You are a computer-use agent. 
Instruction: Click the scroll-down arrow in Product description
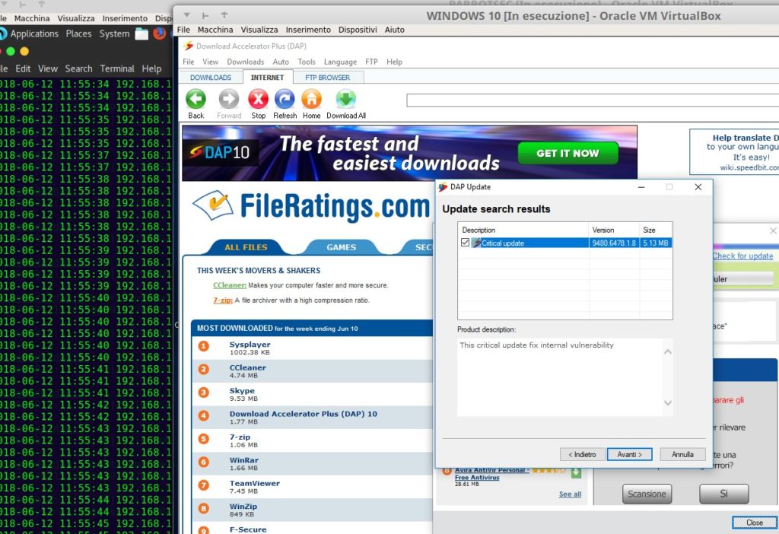[x=668, y=403]
